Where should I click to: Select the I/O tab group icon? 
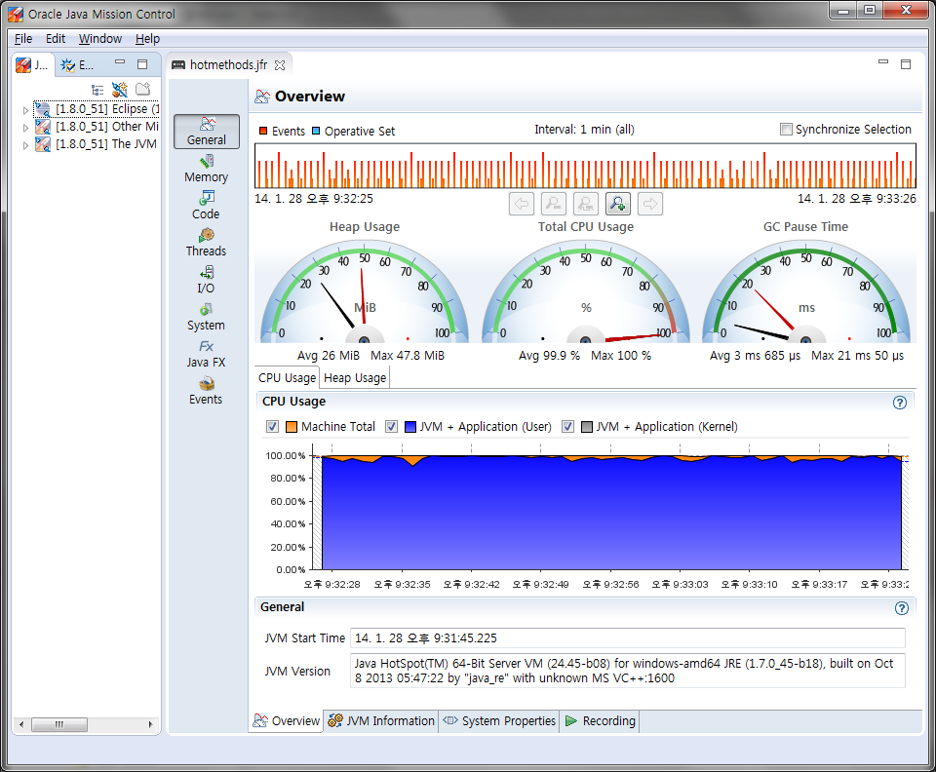coord(206,280)
